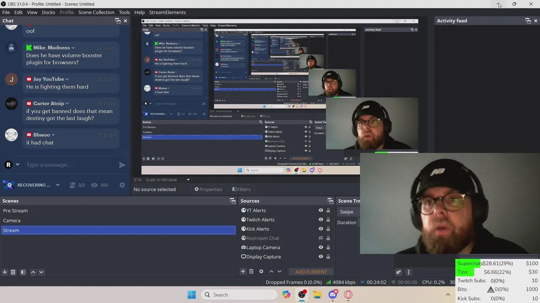The height and width of the screenshot is (303, 540).
Task: Expand Shwoo username dropdown
Action: click(53, 135)
